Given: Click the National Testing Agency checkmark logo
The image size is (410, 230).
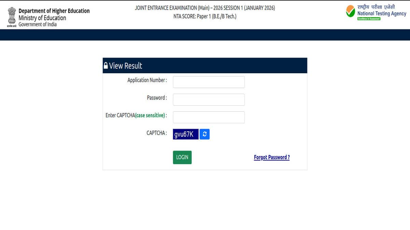Looking at the screenshot, I should (x=351, y=12).
